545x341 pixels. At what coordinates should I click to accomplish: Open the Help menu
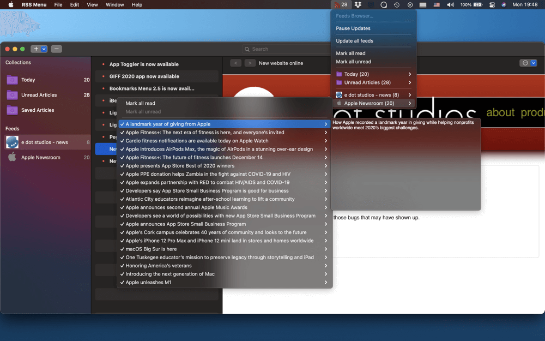pyautogui.click(x=137, y=4)
